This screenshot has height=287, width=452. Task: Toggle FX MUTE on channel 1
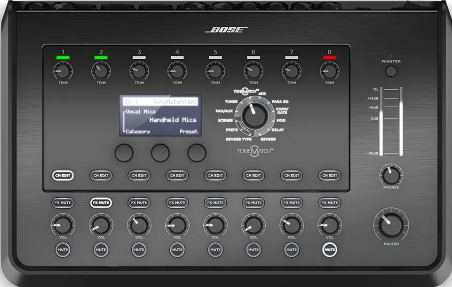pyautogui.click(x=63, y=202)
